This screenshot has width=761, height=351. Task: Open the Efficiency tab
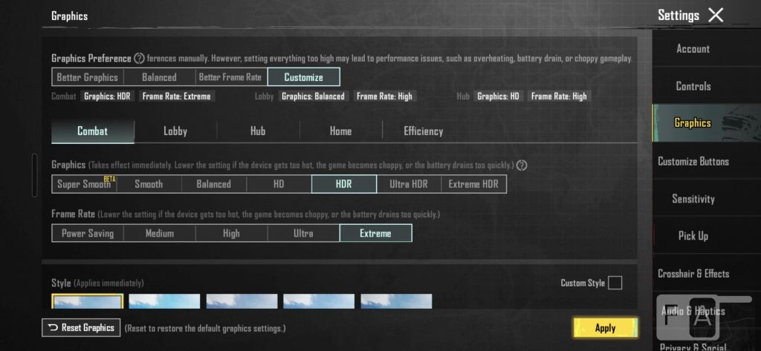coord(423,131)
